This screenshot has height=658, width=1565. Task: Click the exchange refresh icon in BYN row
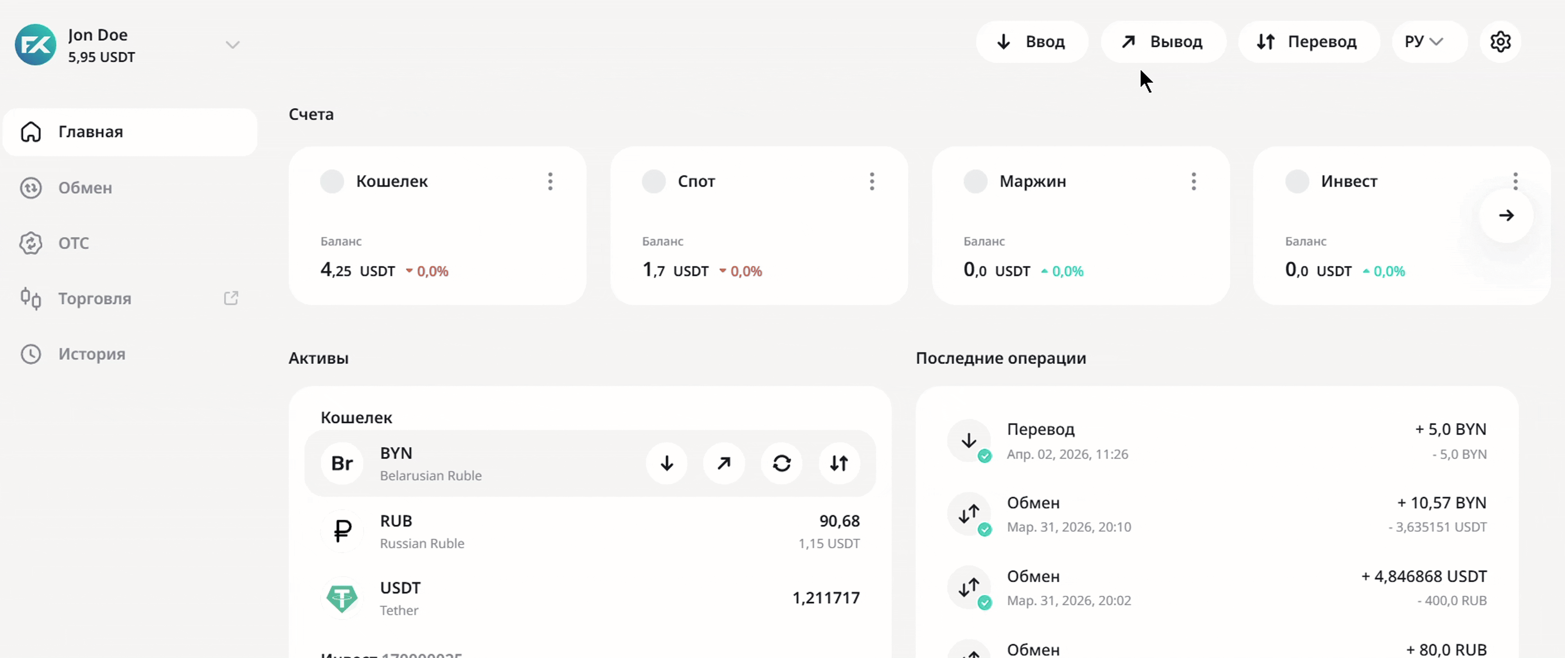coord(781,463)
